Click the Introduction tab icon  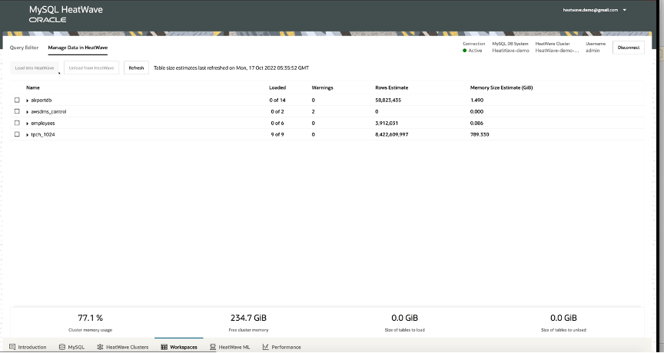[12, 347]
